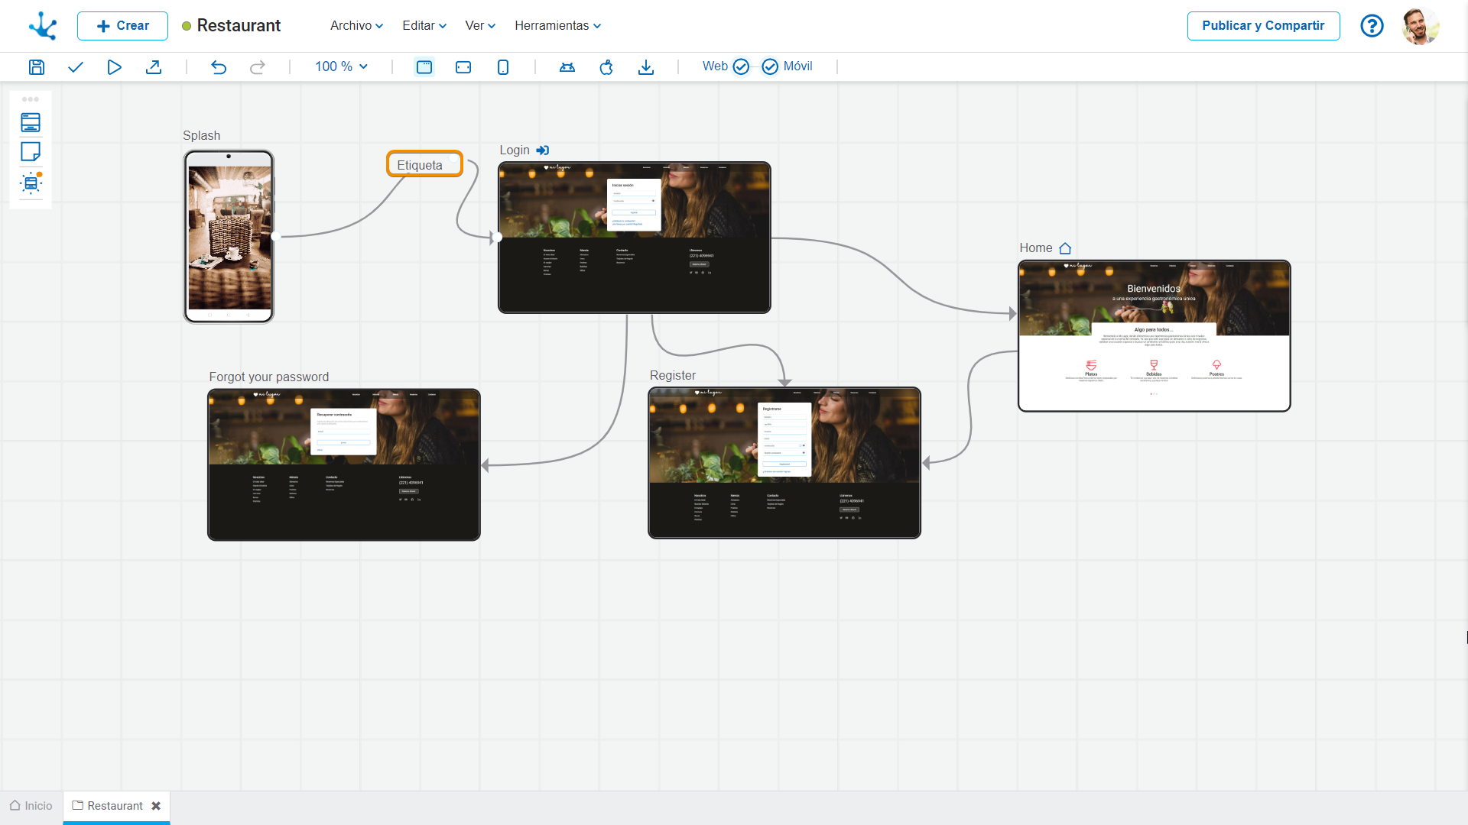The width and height of the screenshot is (1468, 825).
Task: Expand the Herramientas dropdown menu
Action: coord(557,25)
